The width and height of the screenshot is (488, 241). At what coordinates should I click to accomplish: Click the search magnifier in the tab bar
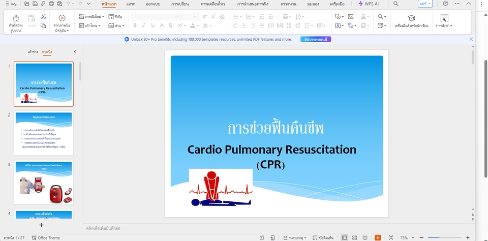click(396, 4)
